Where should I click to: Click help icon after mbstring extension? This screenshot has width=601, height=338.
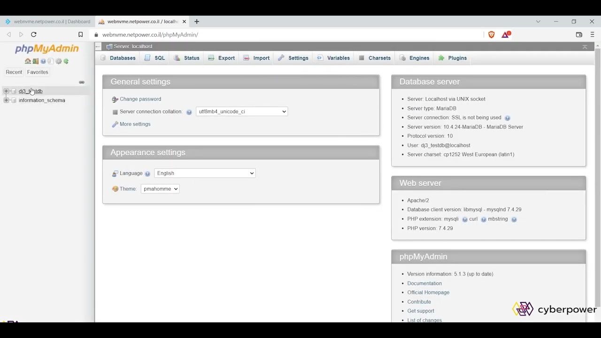click(x=514, y=219)
